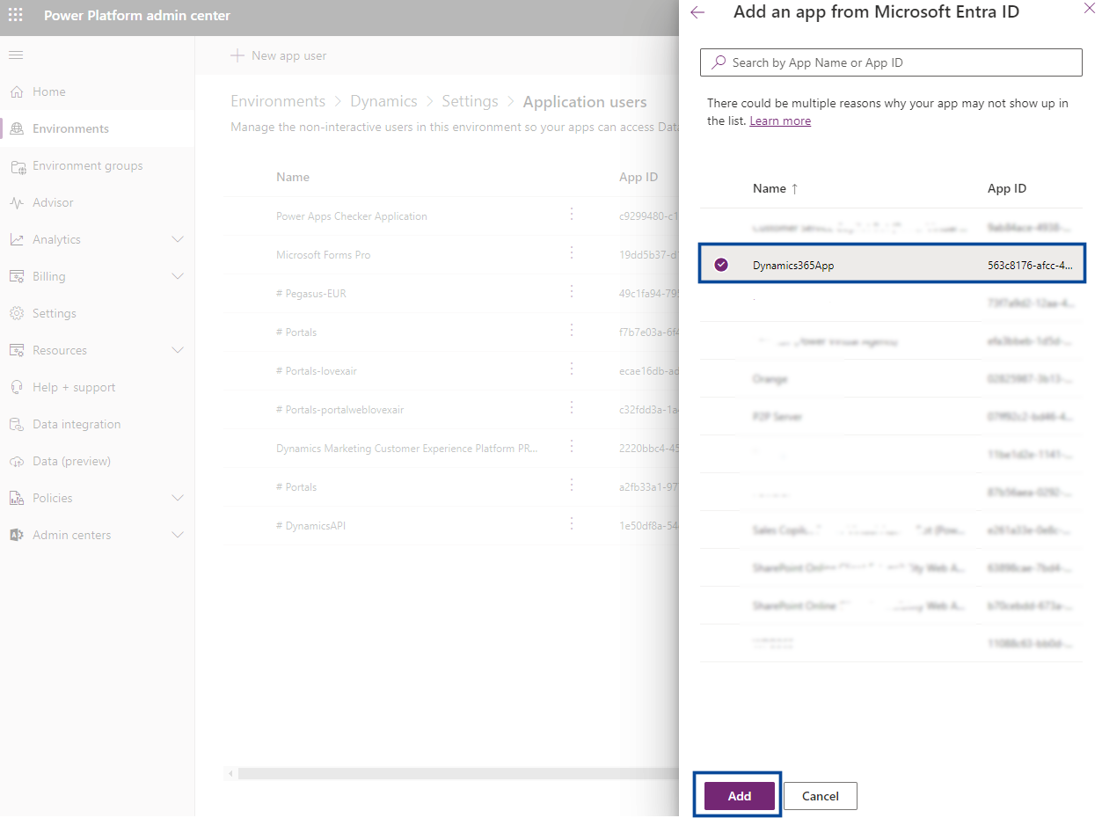This screenshot has height=818, width=1102.
Task: Click the Help + support headset icon
Action: pyautogui.click(x=16, y=387)
